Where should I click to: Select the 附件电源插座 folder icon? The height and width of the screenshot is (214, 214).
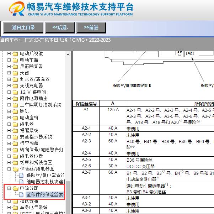15,99
